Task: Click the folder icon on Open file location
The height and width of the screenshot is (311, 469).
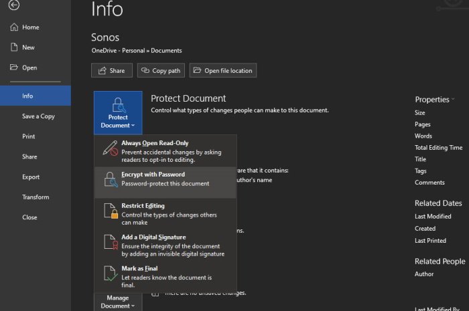Action: (197, 70)
